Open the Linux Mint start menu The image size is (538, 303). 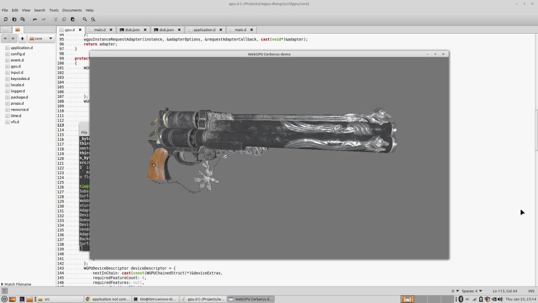(4, 299)
